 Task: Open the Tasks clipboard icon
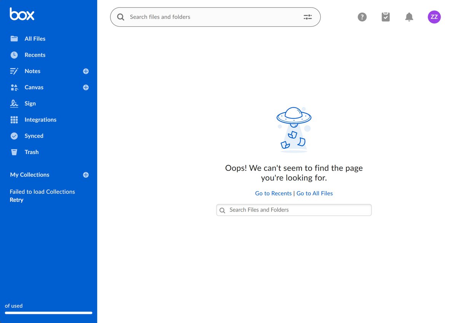click(386, 17)
